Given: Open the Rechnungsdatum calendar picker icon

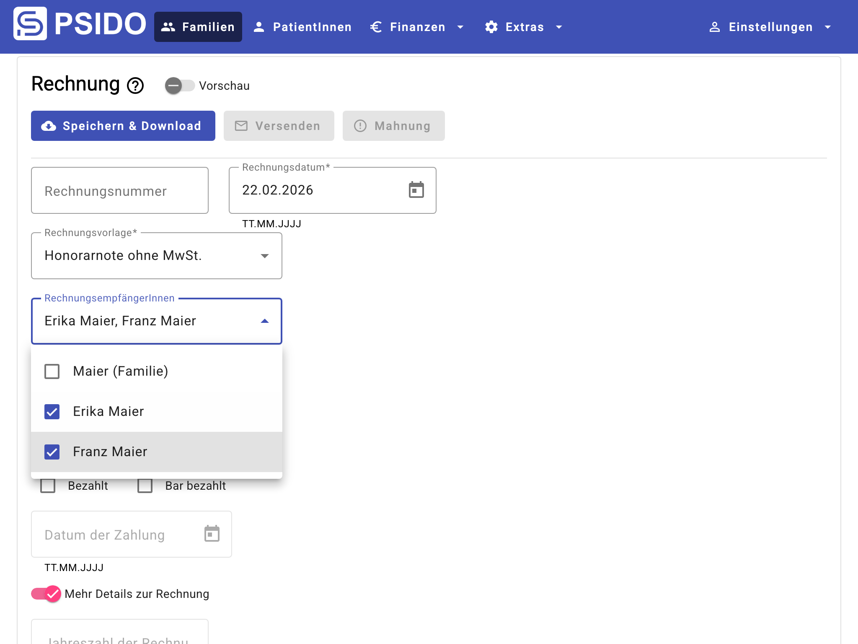Looking at the screenshot, I should 416,190.
